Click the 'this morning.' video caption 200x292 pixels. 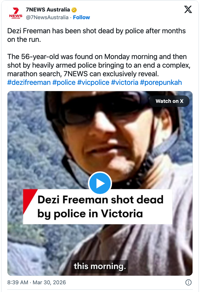click(x=100, y=266)
